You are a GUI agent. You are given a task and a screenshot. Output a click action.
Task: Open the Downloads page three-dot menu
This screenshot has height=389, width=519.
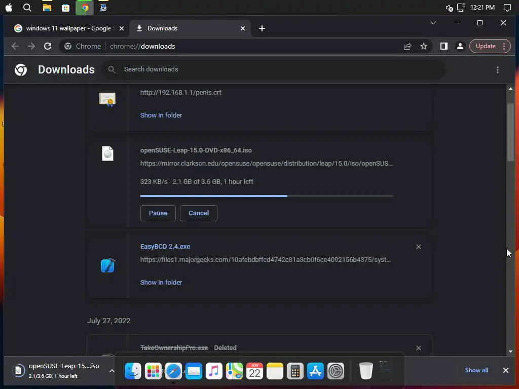pyautogui.click(x=498, y=70)
